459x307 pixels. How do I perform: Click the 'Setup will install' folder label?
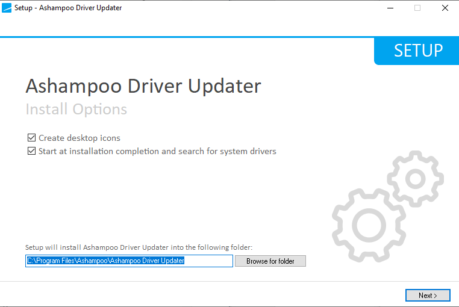(x=139, y=247)
